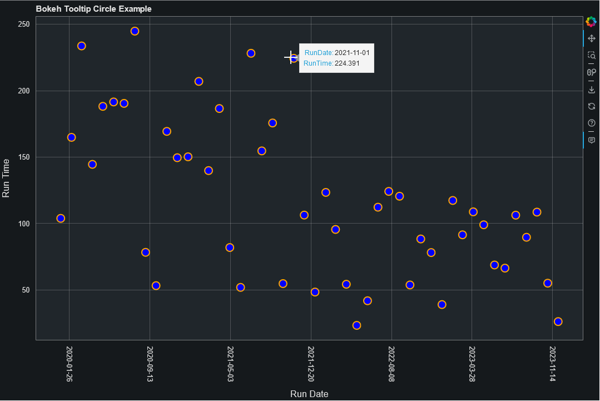
Task: Click the Save plot icon
Action: [591, 90]
